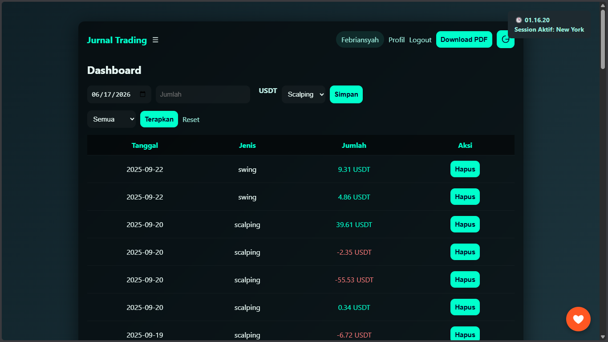The width and height of the screenshot is (608, 342).
Task: Apply the filter with Terapkan
Action: pyautogui.click(x=159, y=119)
